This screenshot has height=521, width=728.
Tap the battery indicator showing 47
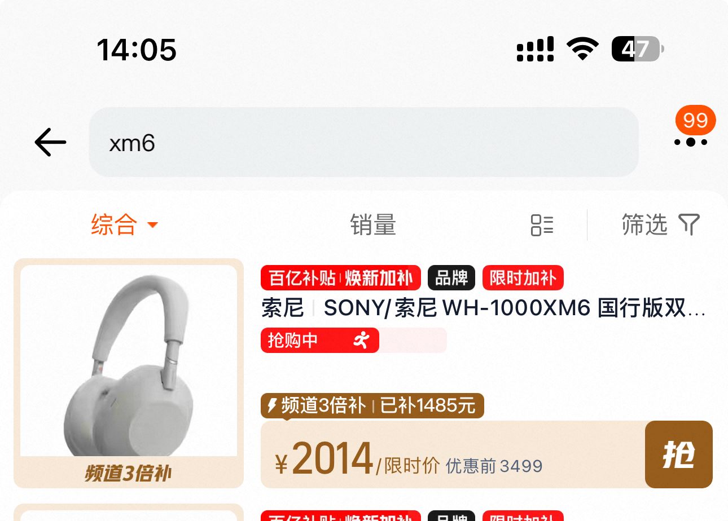[x=638, y=49]
